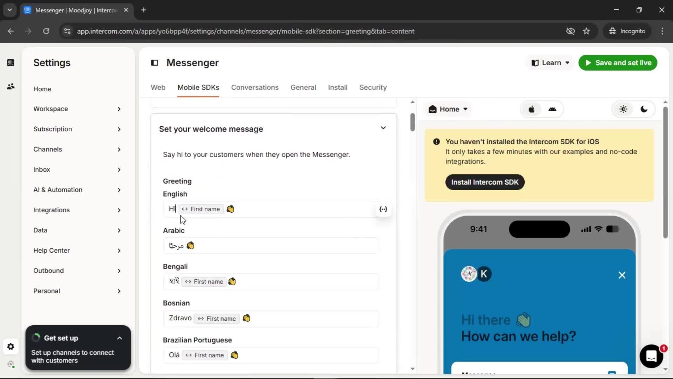
Task: Open Incognito profile button
Action: point(627,31)
